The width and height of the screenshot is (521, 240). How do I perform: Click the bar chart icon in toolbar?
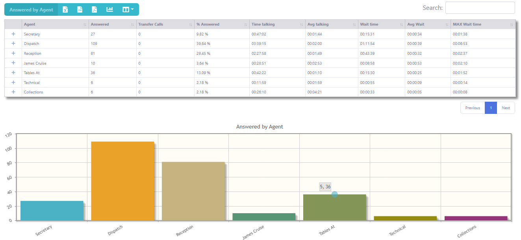pyautogui.click(x=109, y=9)
